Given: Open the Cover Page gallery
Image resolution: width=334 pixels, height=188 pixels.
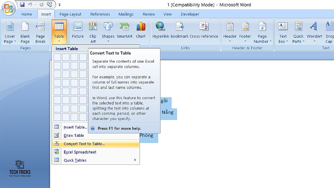Looking at the screenshot, I should (x=10, y=33).
